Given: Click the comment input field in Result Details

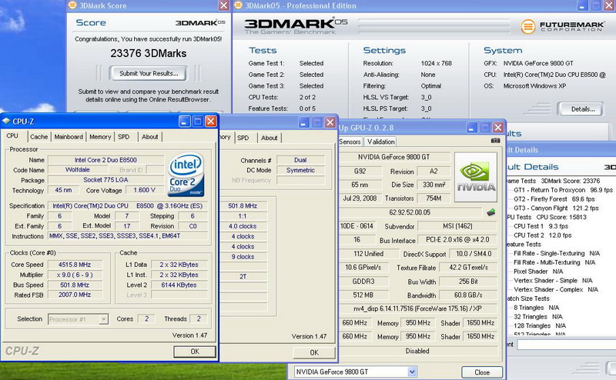Looking at the screenshot, I should click(566, 345).
